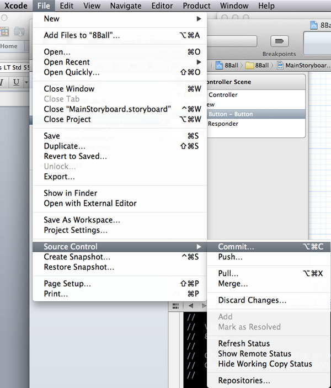Choose Duplicate…
The height and width of the screenshot is (388, 331).
(x=120, y=146)
